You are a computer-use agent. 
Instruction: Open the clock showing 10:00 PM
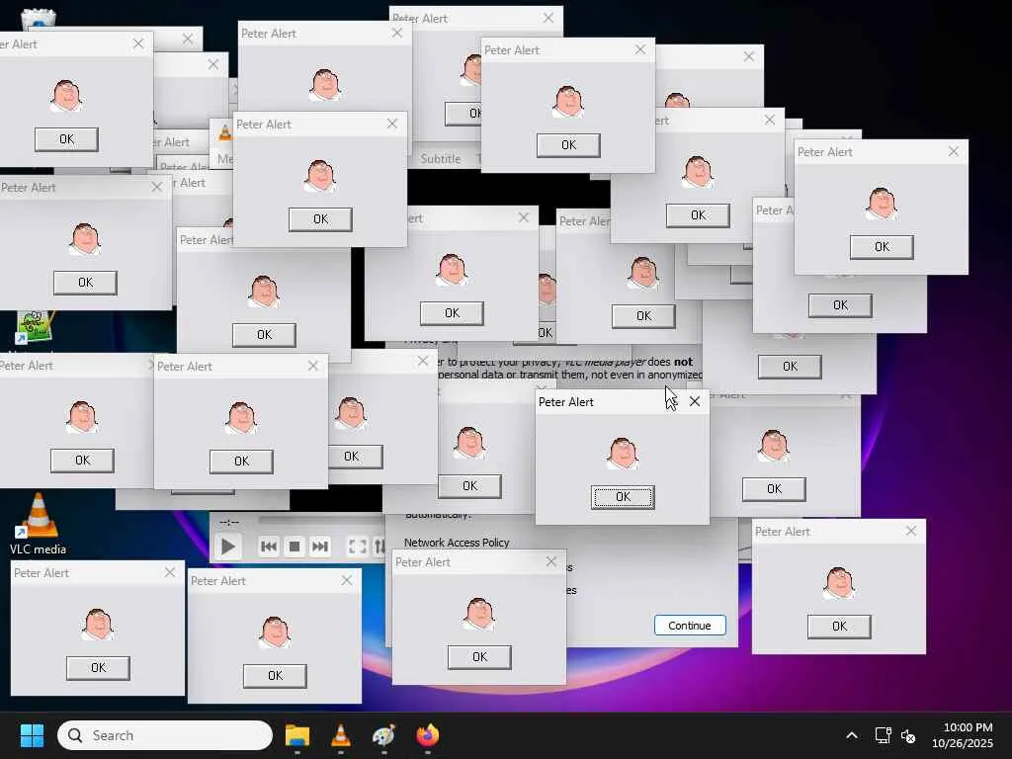coord(963,735)
